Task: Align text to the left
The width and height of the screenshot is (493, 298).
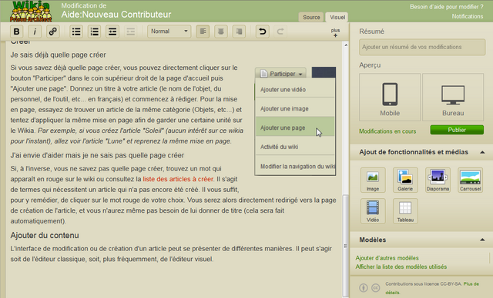Action: [203, 31]
